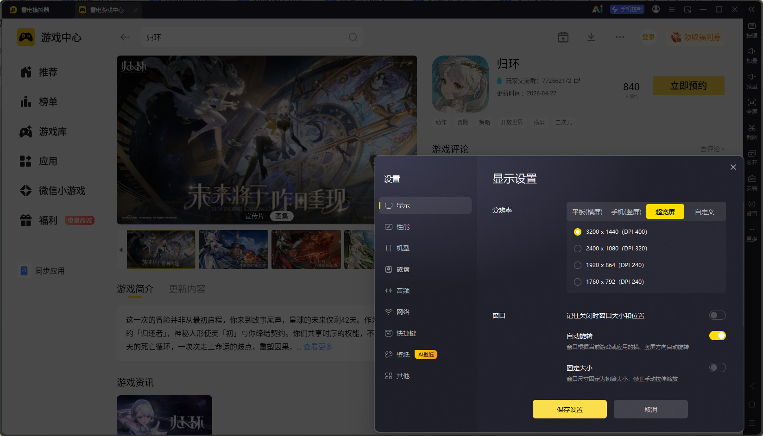The width and height of the screenshot is (763, 436).
Task: Collapse the right sidebar with double-chevron icon
Action: (751, 9)
